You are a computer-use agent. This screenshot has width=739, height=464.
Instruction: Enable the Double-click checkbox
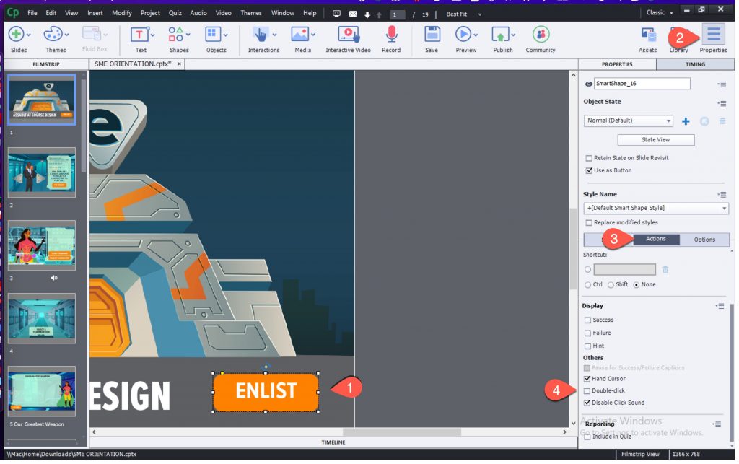click(x=588, y=390)
